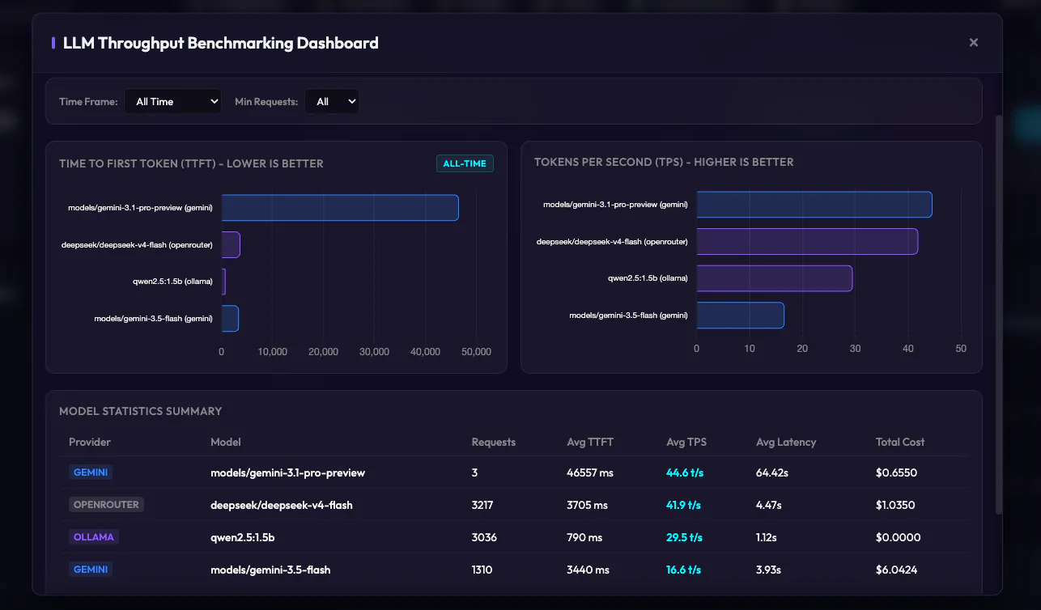Screen dimensions: 1041x610
Task: Click the Total Cost column header
Action: (x=900, y=442)
